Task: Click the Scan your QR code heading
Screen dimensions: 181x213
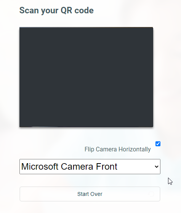Action: pos(56,11)
